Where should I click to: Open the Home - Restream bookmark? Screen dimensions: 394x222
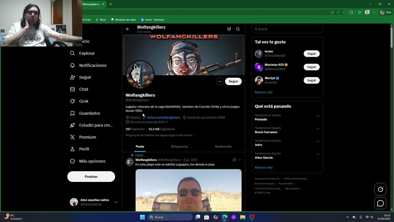(153, 20)
